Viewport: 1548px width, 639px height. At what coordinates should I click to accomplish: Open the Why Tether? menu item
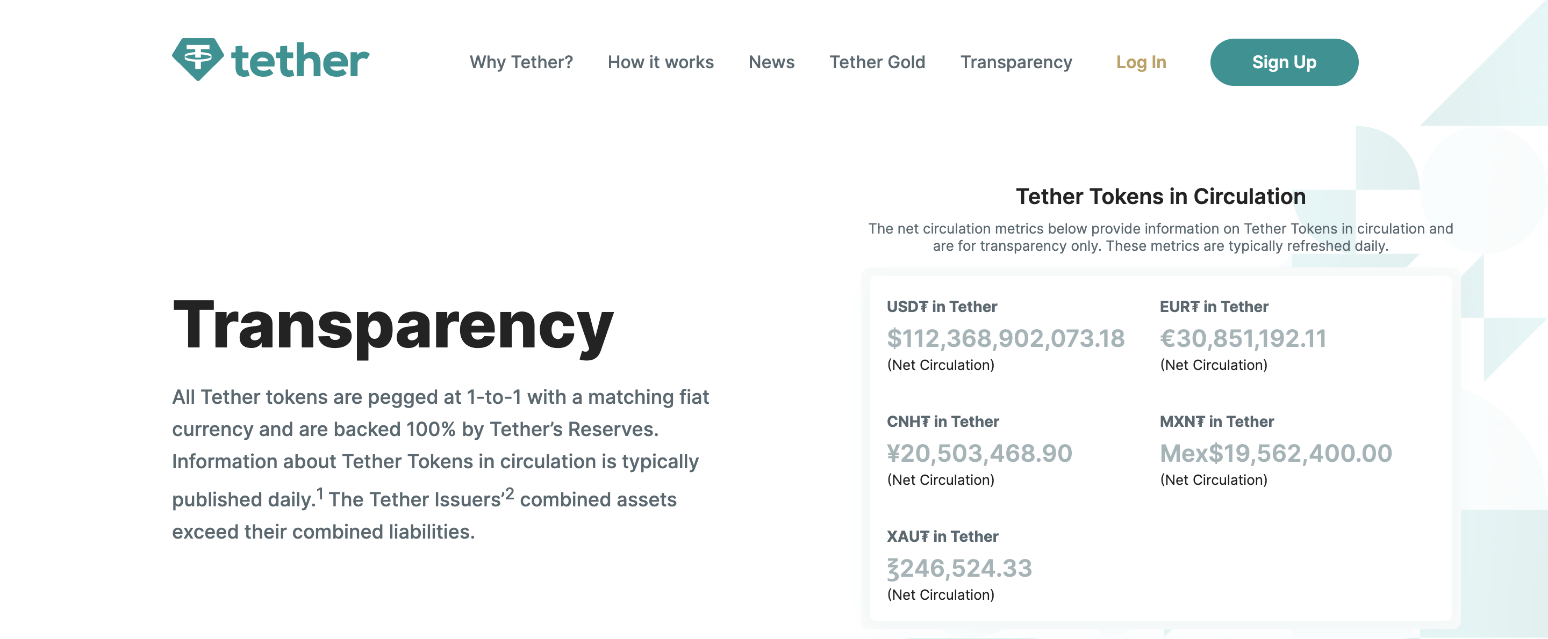tap(521, 62)
